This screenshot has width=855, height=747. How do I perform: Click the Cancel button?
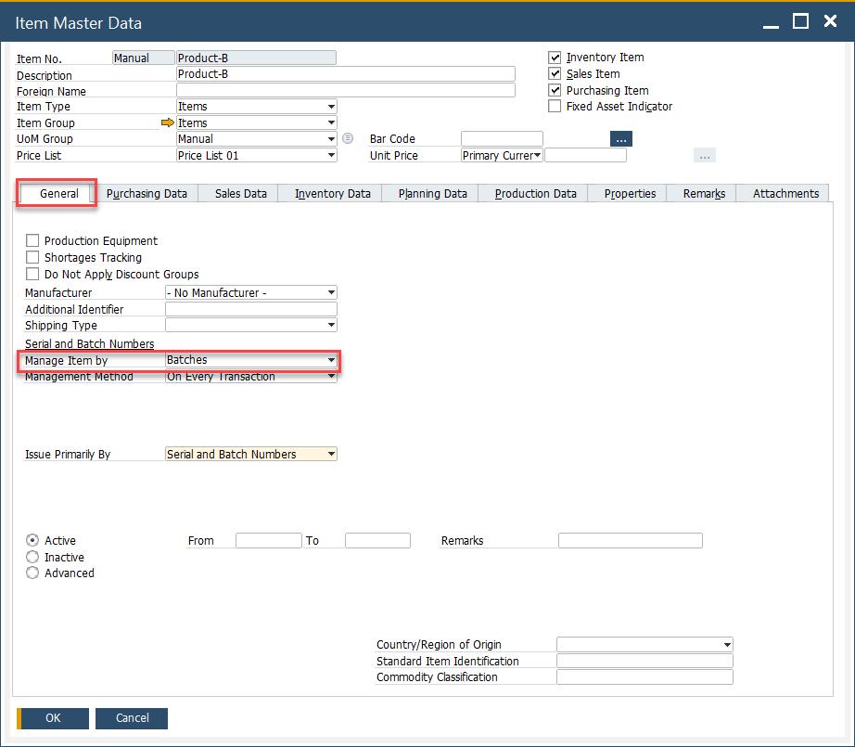click(131, 718)
